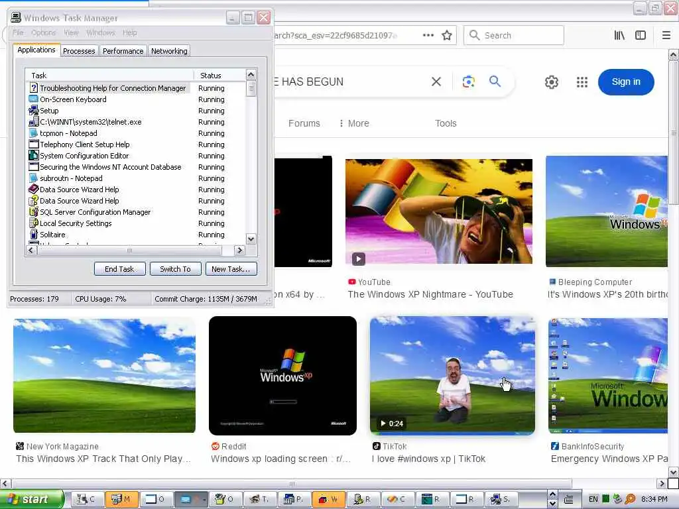
Task: Open Task Manager View menu
Action: (71, 32)
